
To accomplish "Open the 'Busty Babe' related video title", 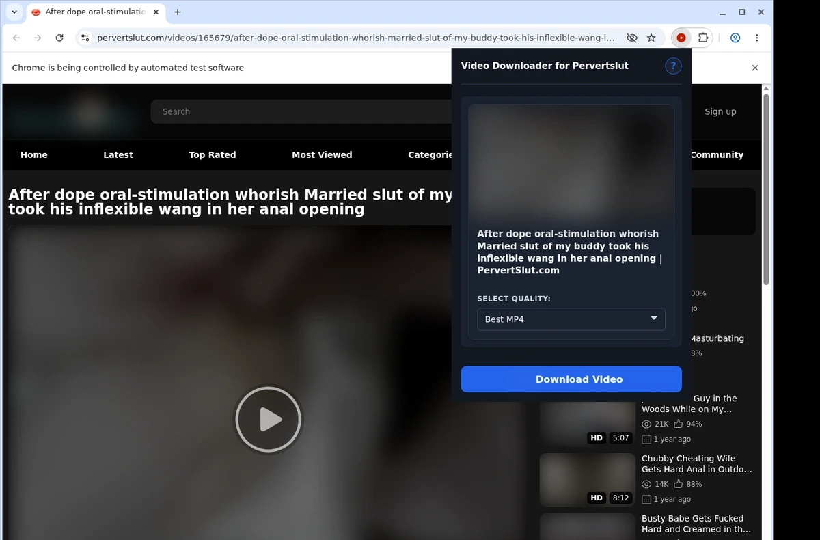I will pos(696,524).
